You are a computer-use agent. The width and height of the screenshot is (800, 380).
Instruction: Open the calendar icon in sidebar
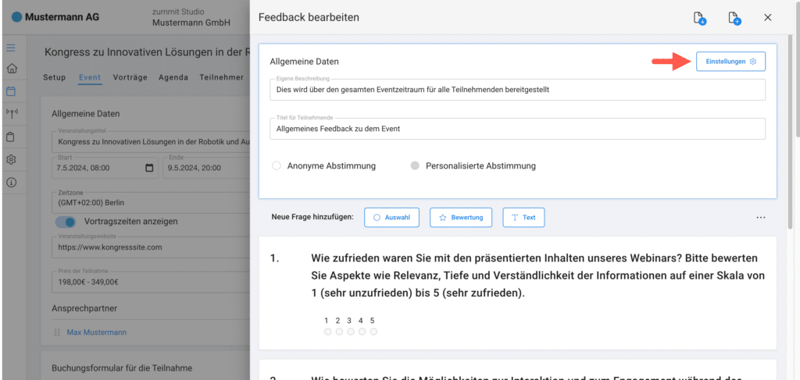click(11, 91)
